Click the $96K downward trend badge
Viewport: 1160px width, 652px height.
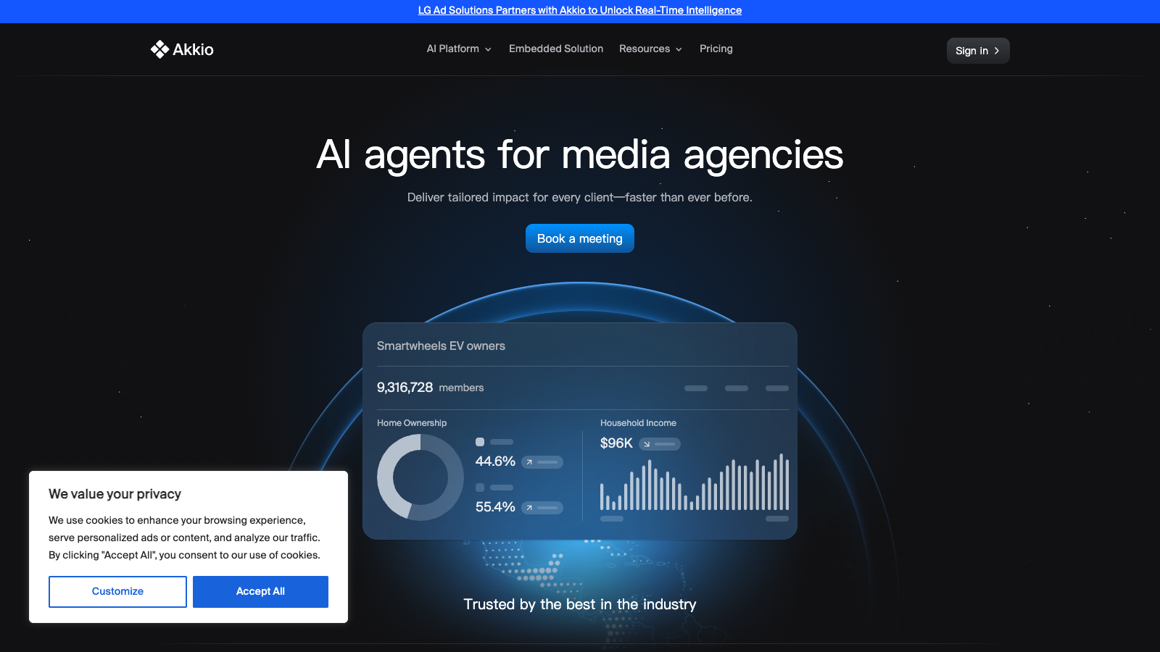coord(660,444)
